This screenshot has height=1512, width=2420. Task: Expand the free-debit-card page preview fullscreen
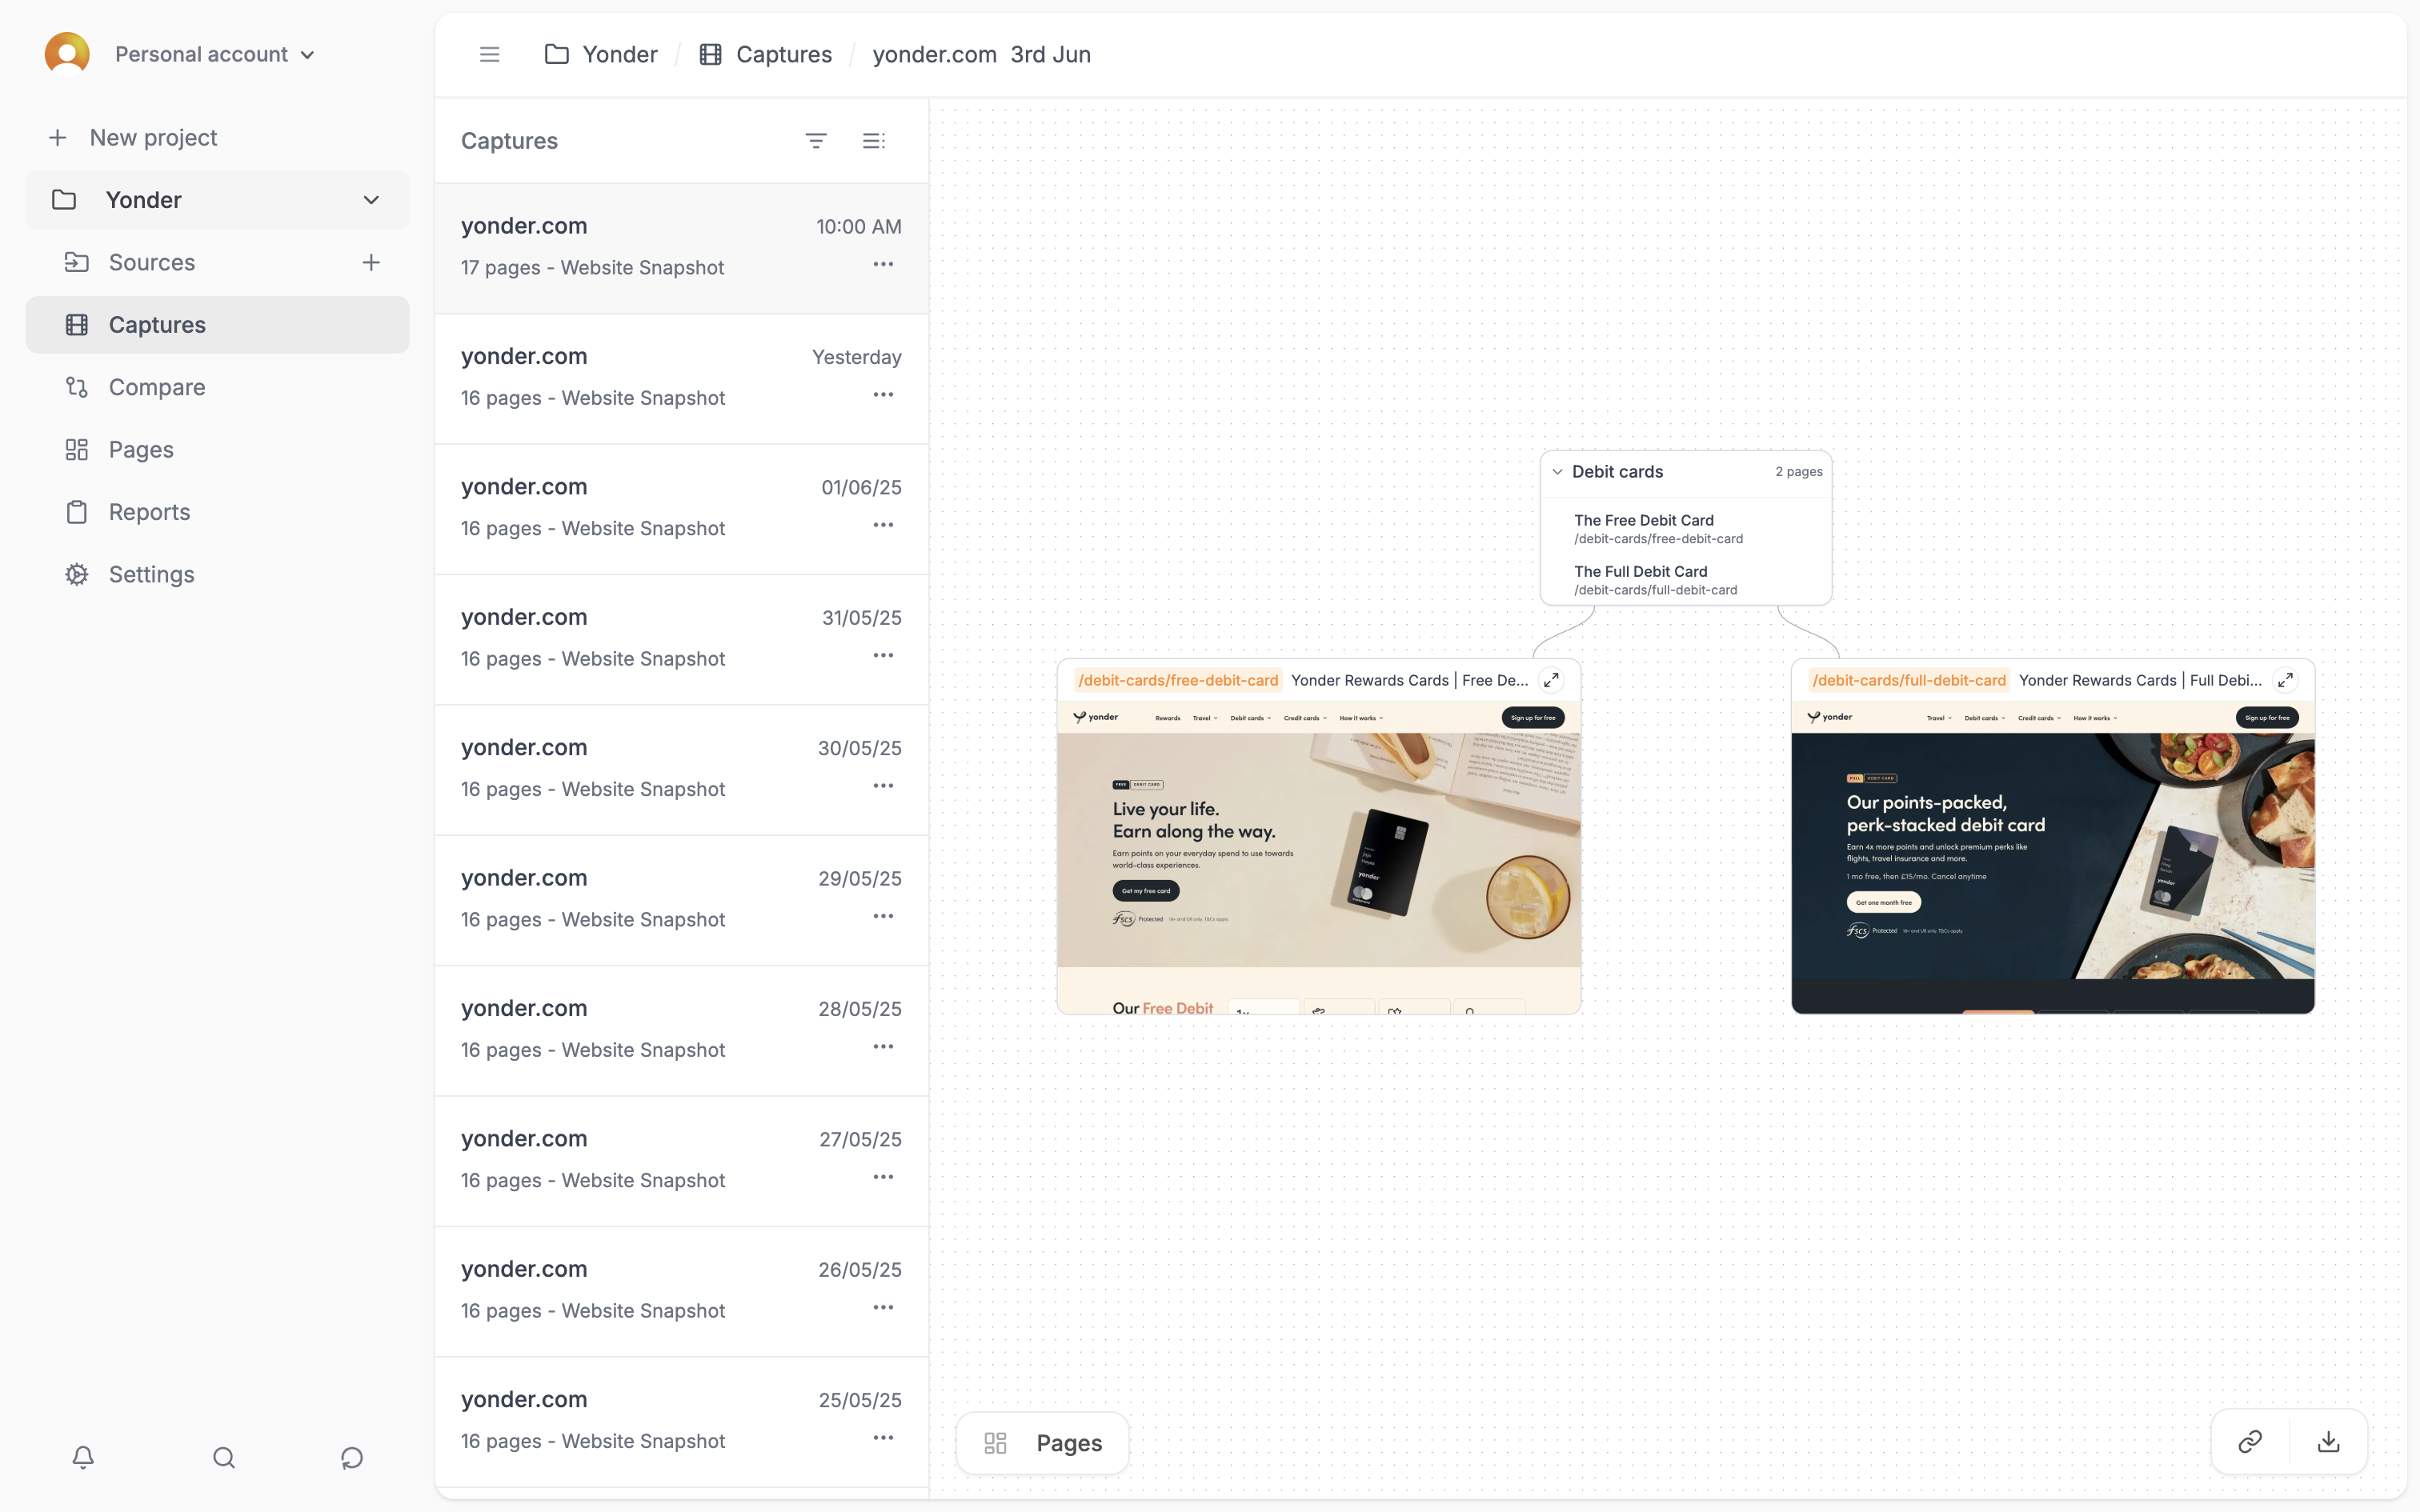pyautogui.click(x=1551, y=679)
